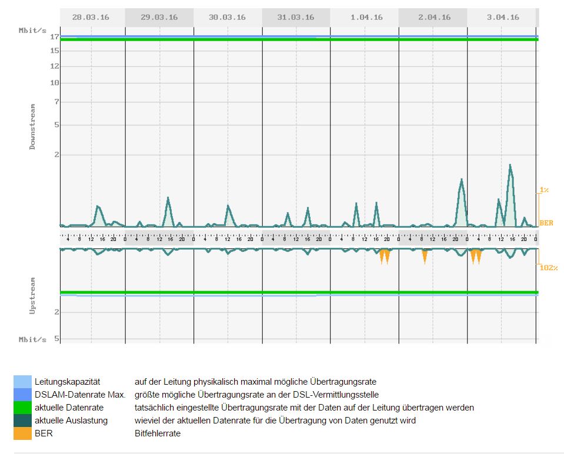Select the 3.04.16 date header
The width and height of the screenshot is (564, 454).
tap(501, 17)
